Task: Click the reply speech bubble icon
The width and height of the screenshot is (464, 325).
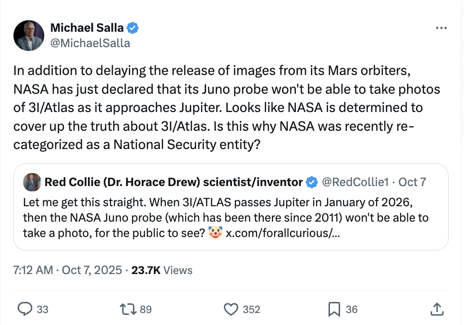Action: click(x=24, y=309)
